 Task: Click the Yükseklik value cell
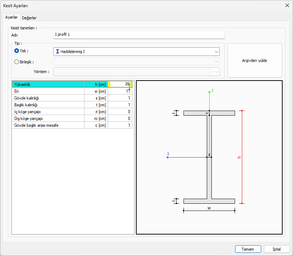coord(120,84)
